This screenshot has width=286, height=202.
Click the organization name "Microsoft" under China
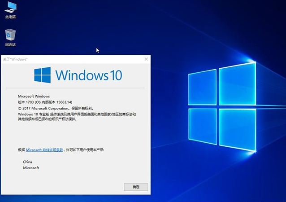31,168
